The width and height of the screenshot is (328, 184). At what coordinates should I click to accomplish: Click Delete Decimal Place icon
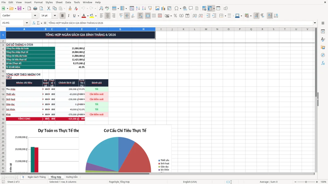[201, 16]
